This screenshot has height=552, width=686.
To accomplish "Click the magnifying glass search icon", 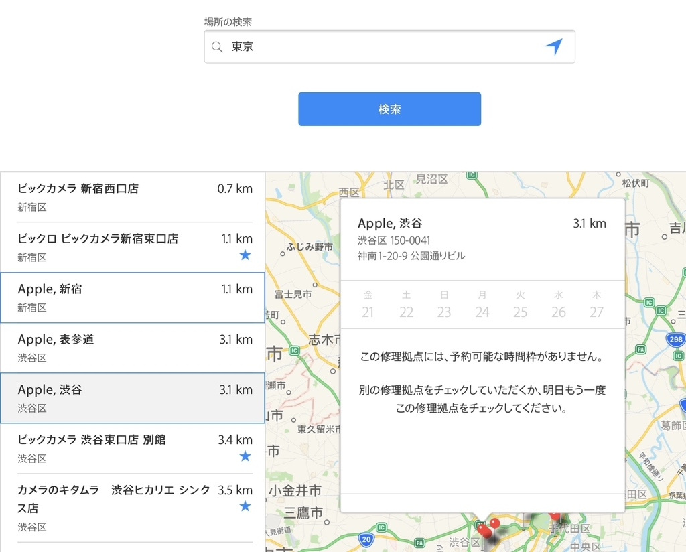I will [x=217, y=47].
